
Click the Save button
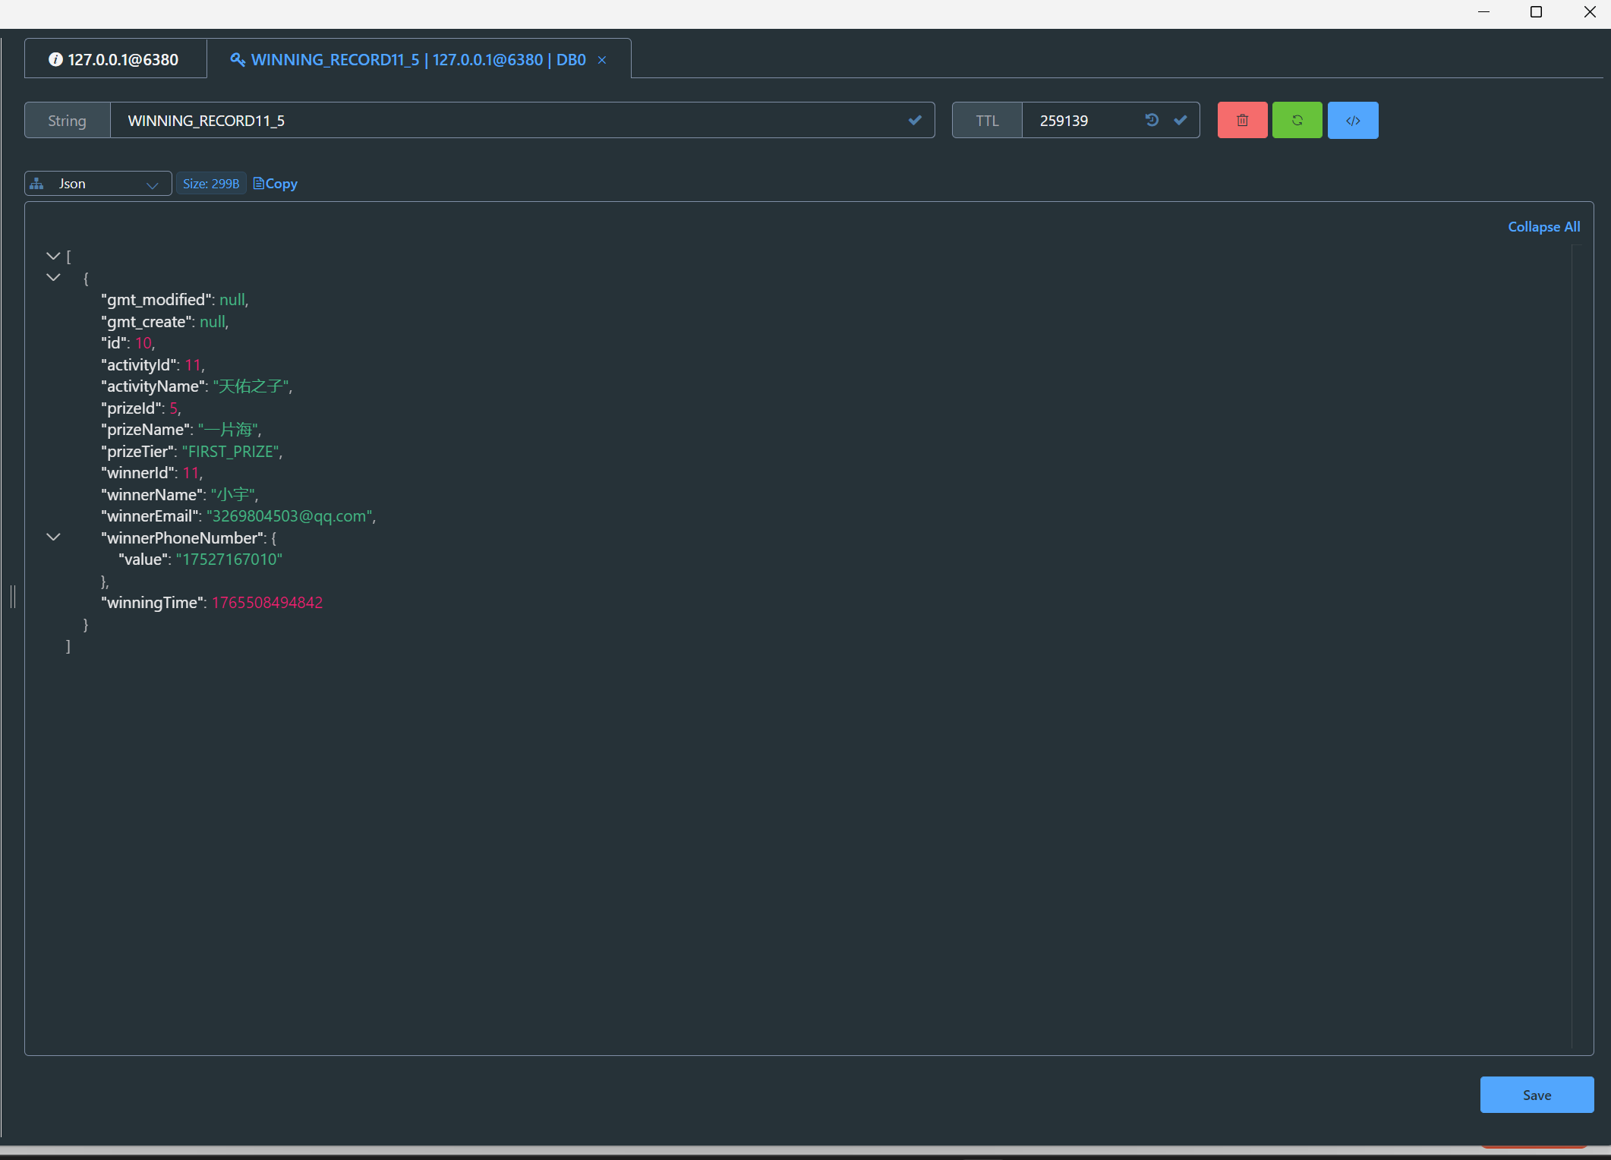1536,1095
